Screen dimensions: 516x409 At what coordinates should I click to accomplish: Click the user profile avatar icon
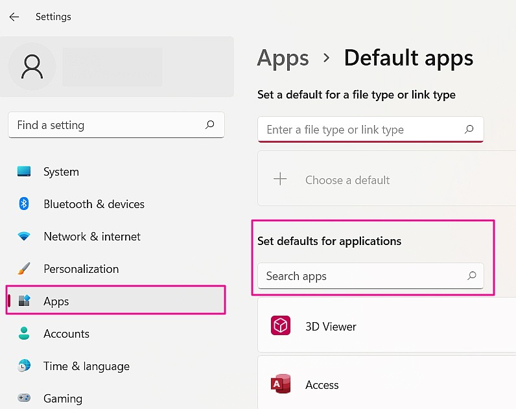click(32, 66)
